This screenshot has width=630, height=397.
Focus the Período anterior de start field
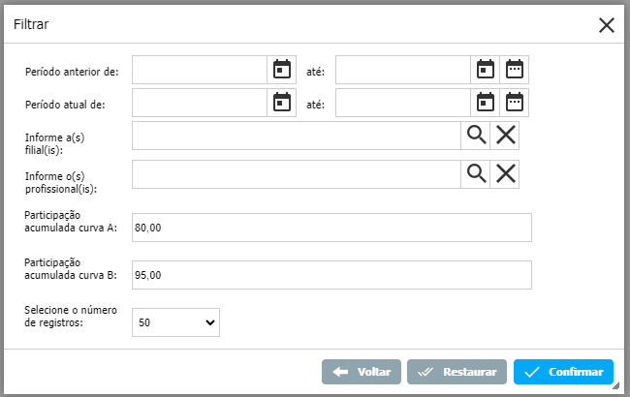(x=199, y=70)
